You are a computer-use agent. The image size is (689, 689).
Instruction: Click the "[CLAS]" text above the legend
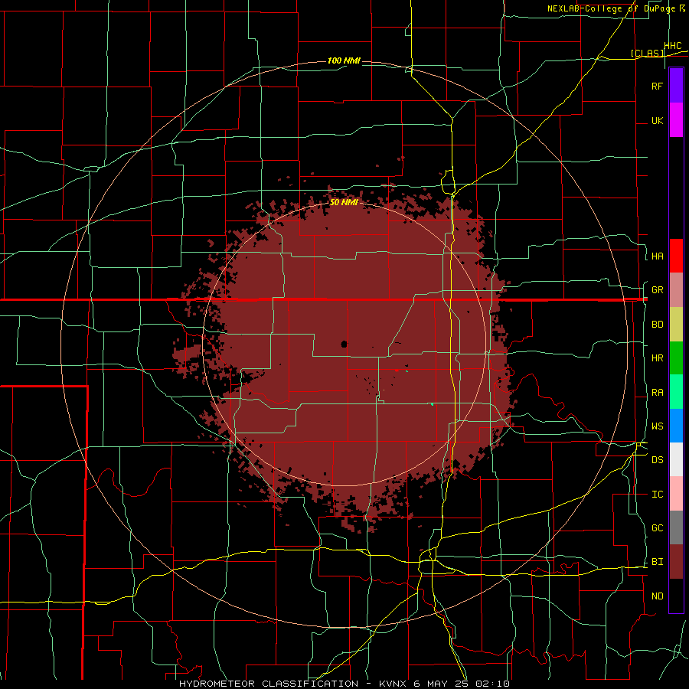[647, 53]
